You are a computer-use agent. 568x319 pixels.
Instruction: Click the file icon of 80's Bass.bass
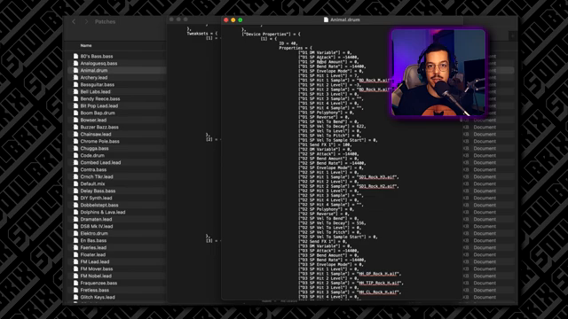click(x=75, y=57)
